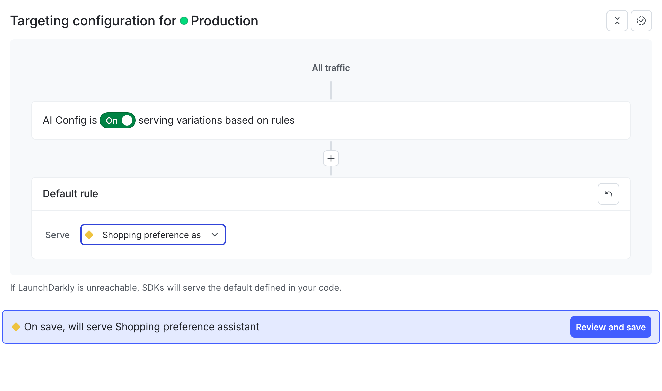662x391 pixels.
Task: Click the yellow diamond icon in the save banner
Action: (16, 327)
